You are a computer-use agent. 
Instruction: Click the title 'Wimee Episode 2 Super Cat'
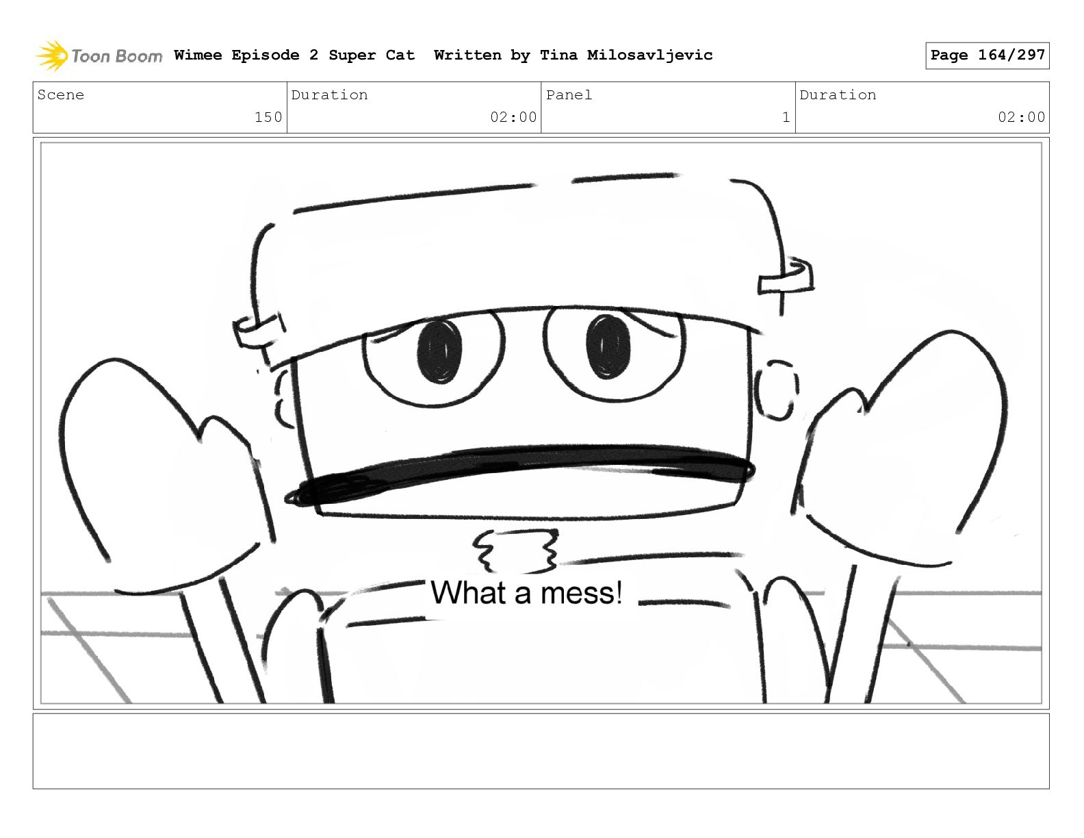point(294,55)
